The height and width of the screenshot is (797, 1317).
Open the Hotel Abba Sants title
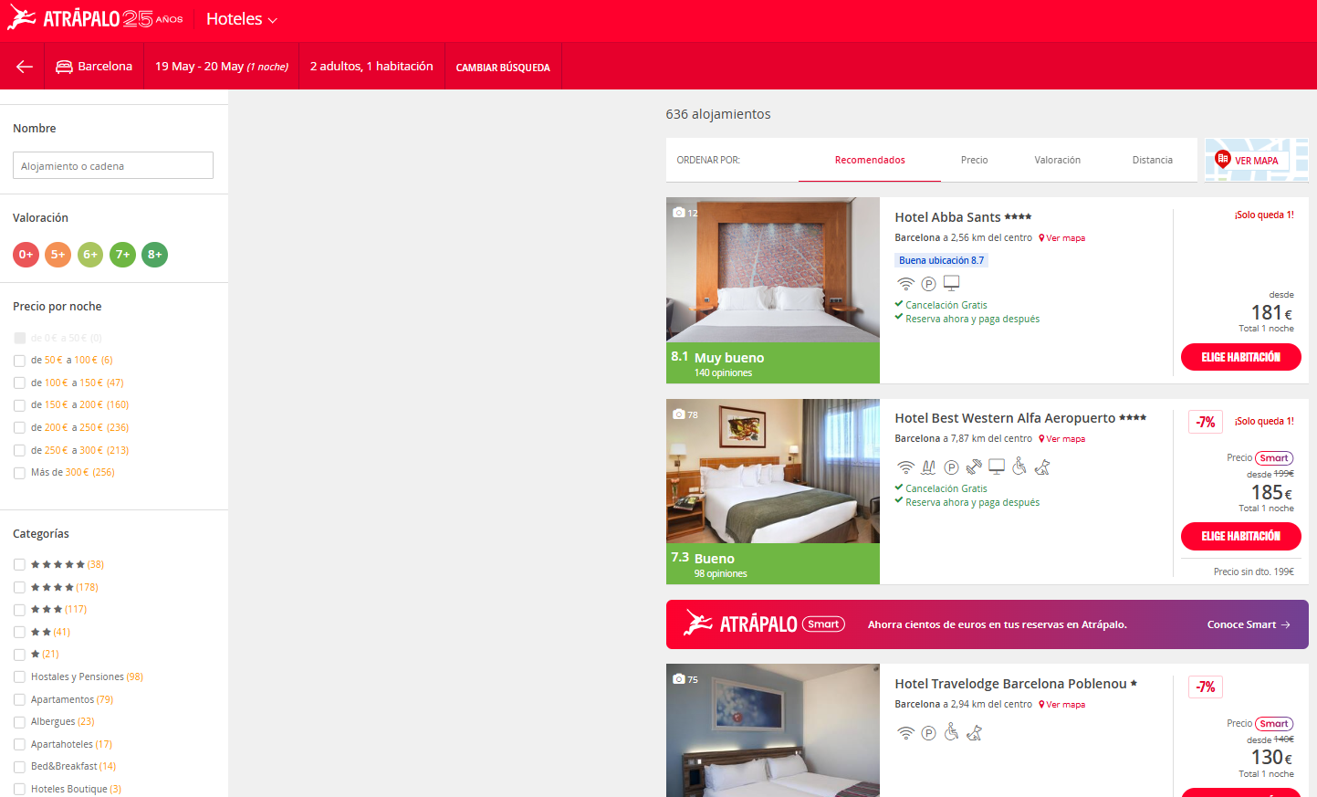pos(947,217)
